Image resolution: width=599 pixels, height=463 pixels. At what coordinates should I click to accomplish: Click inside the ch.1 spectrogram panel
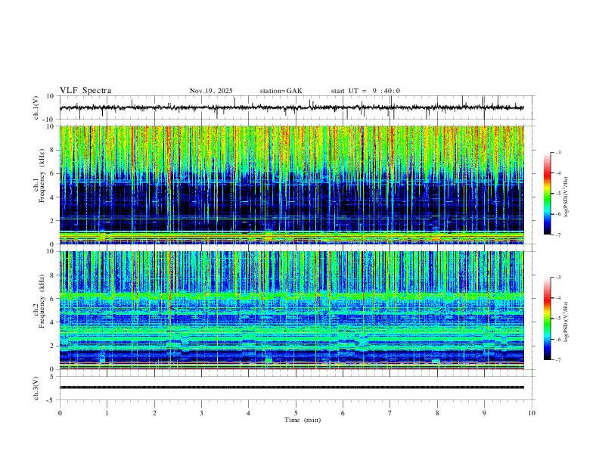tap(292, 185)
